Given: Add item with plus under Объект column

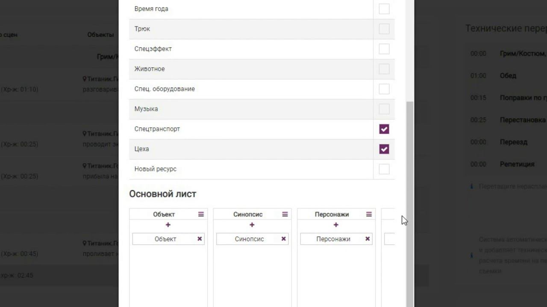Looking at the screenshot, I should 168,225.
